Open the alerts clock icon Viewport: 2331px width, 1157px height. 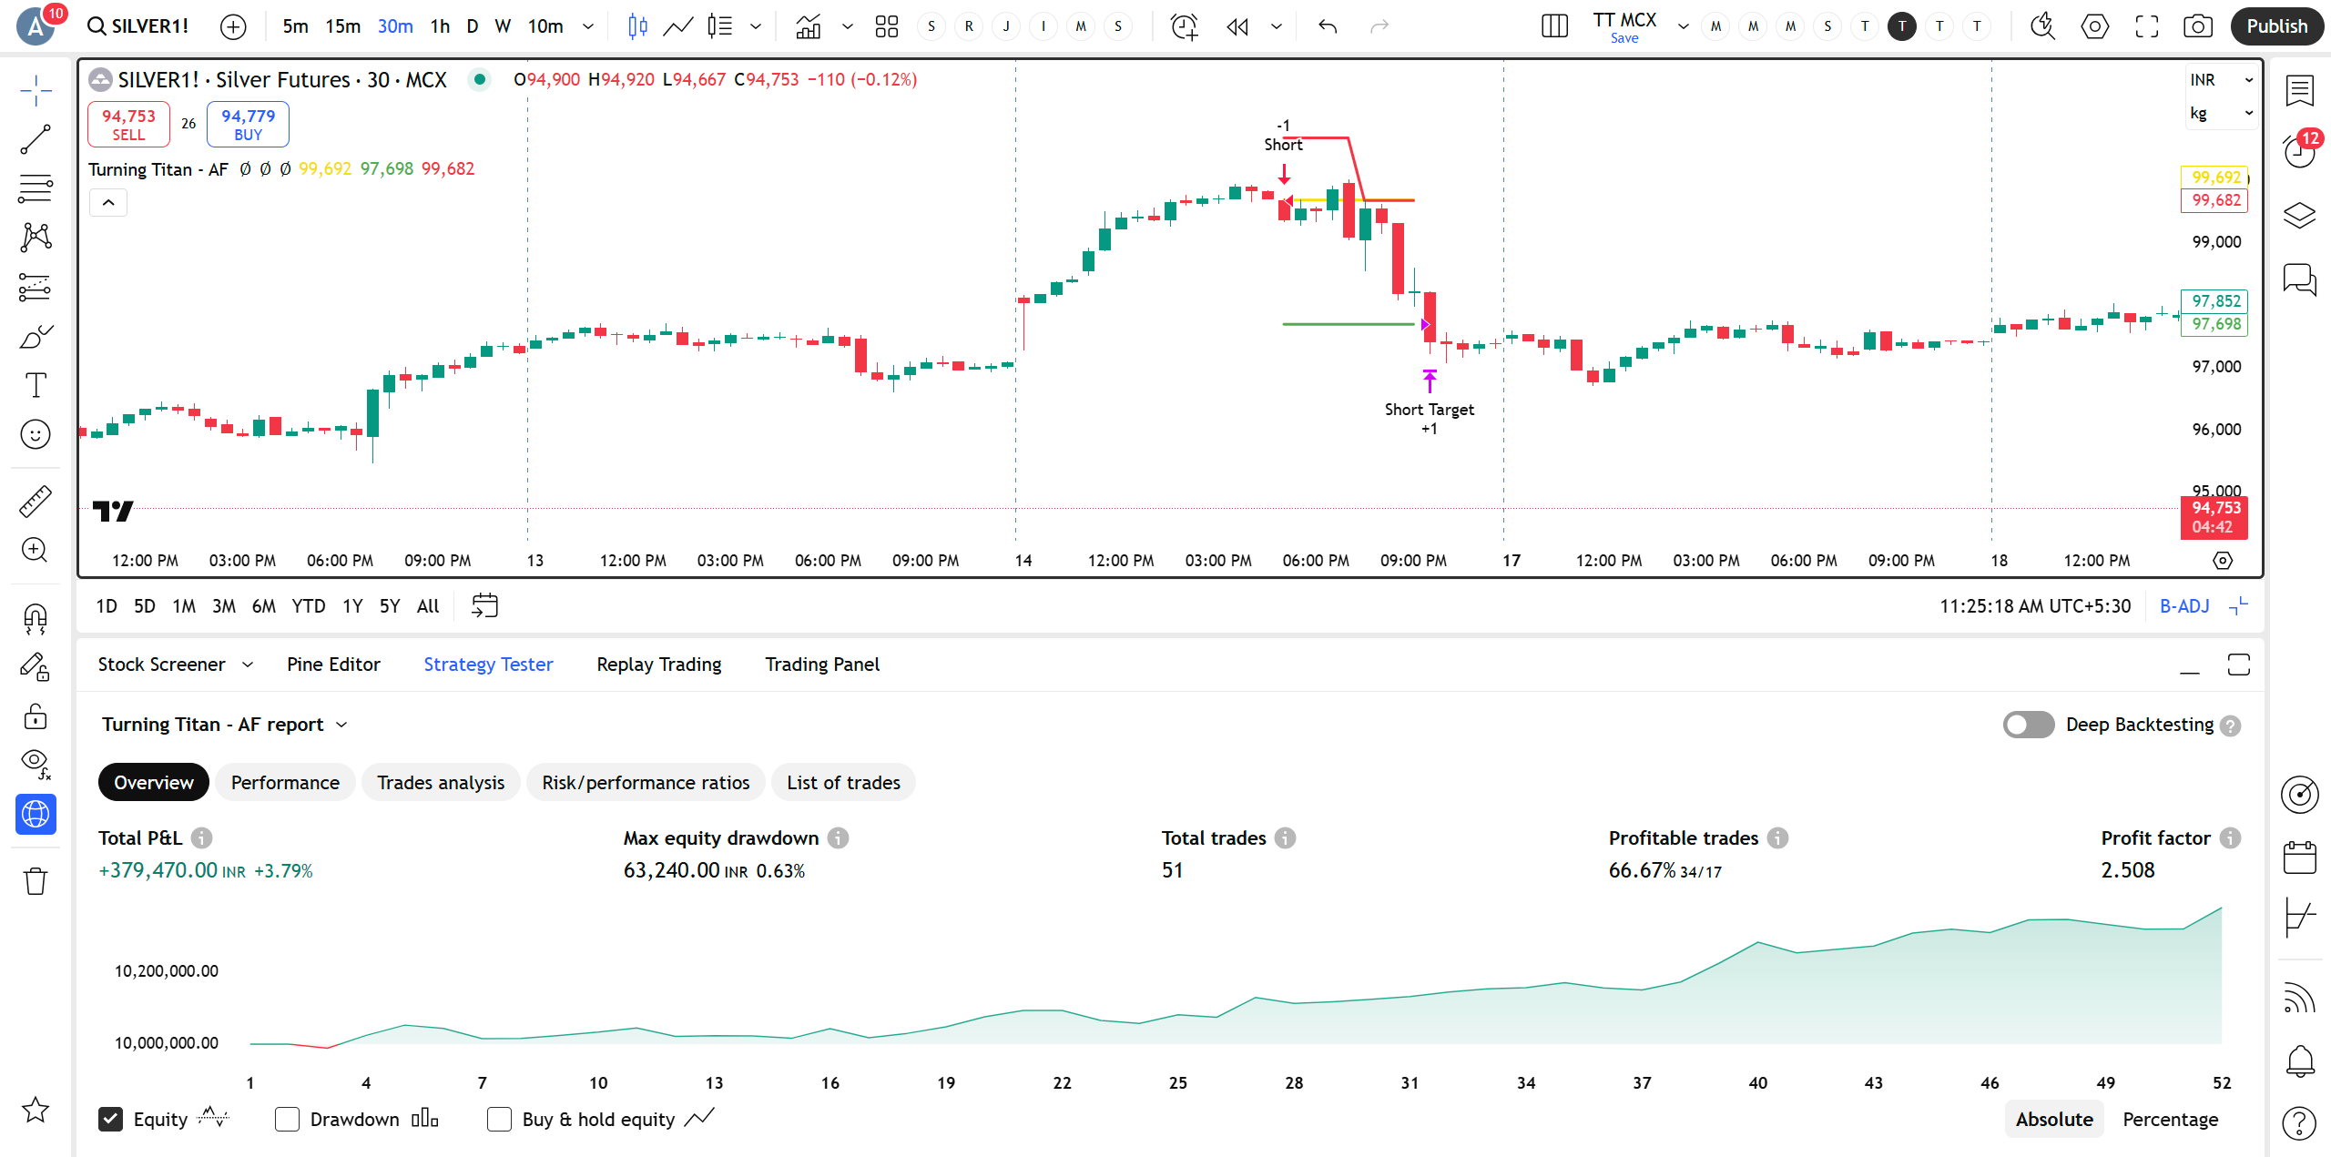(2300, 151)
